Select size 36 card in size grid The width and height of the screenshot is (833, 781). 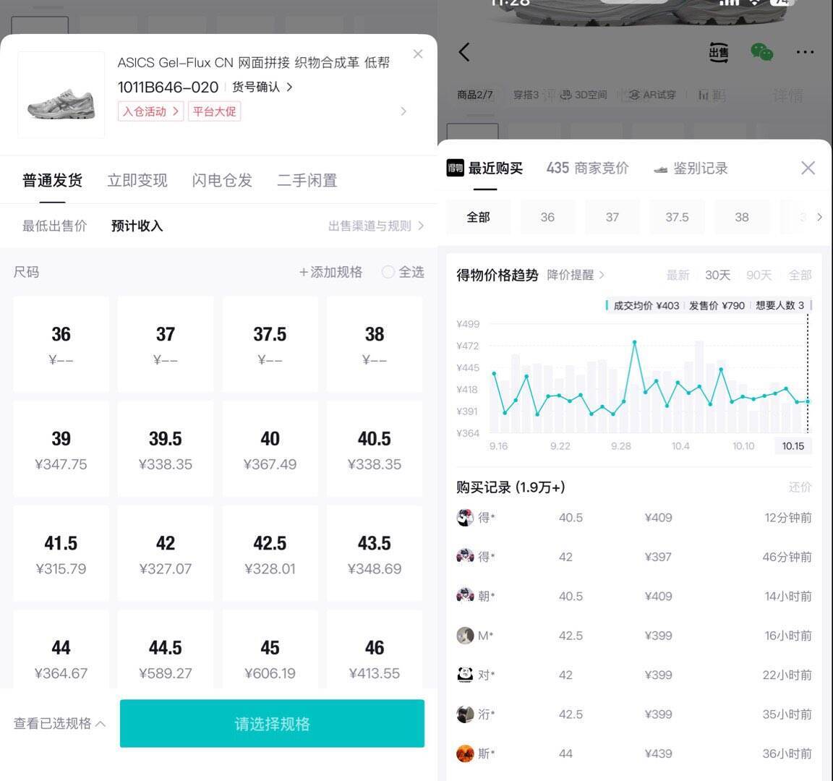click(61, 344)
